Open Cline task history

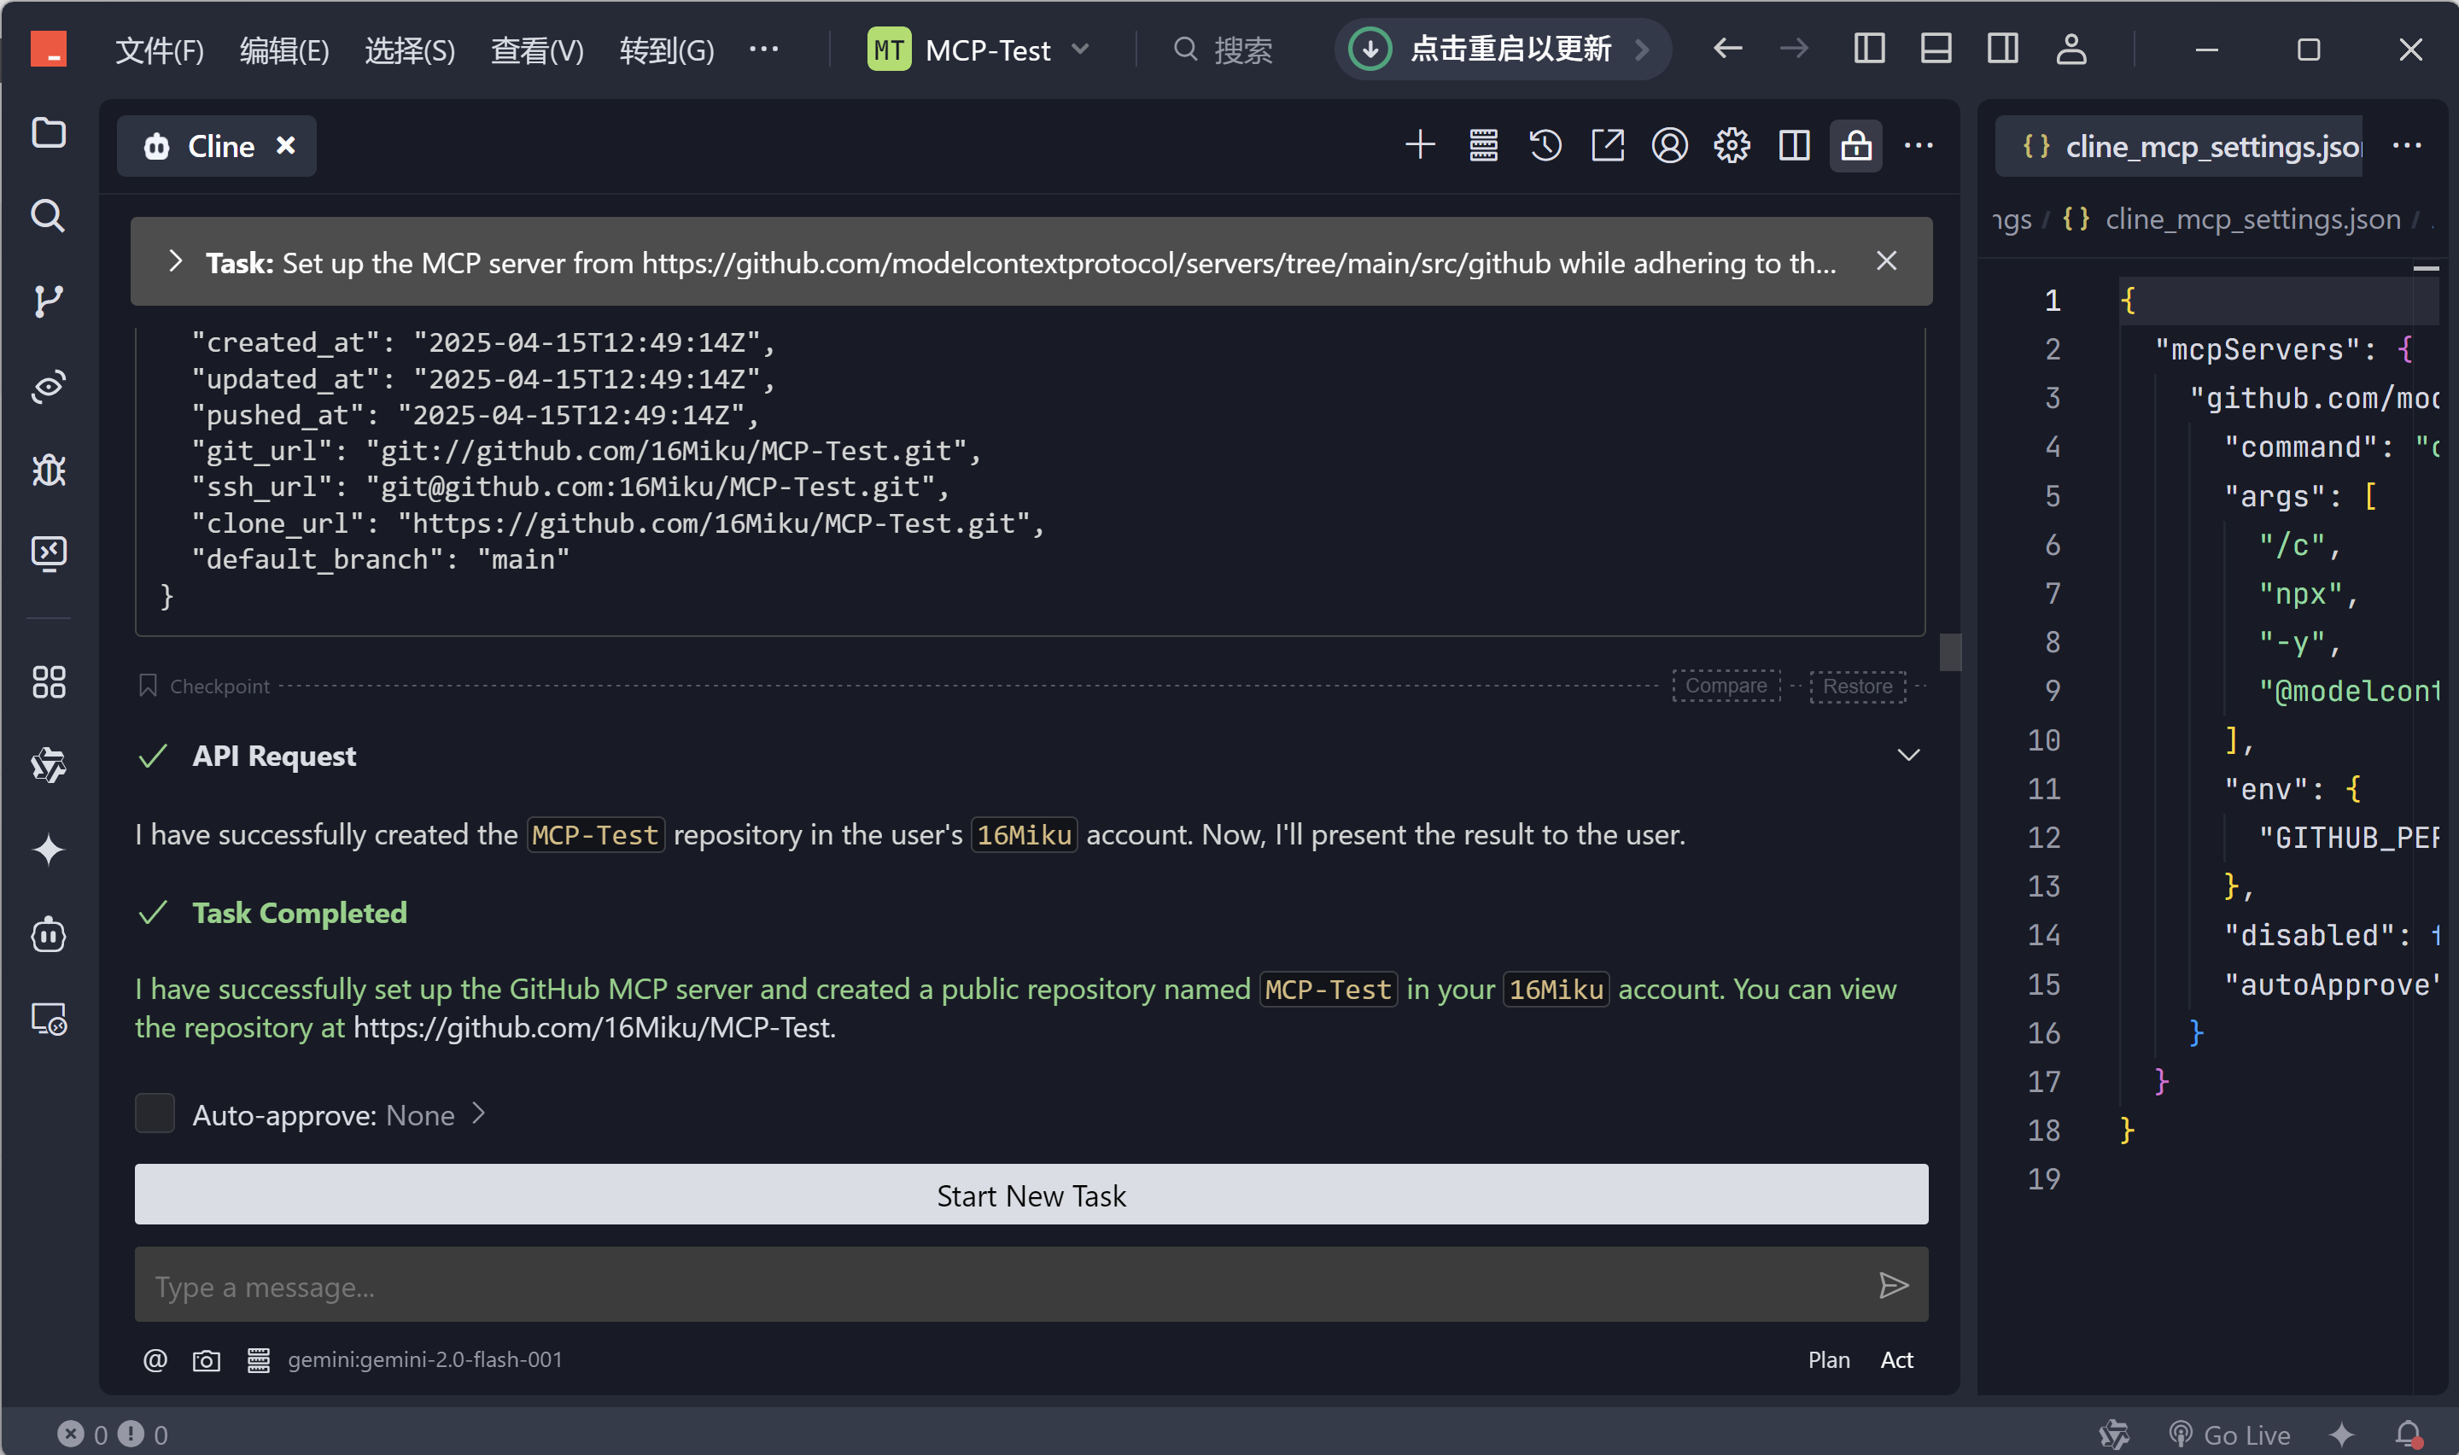(1545, 146)
